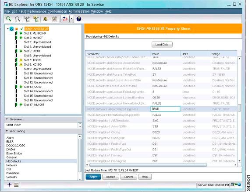
Task: Click the red-blue arrows sync icon
Action: 65,19
